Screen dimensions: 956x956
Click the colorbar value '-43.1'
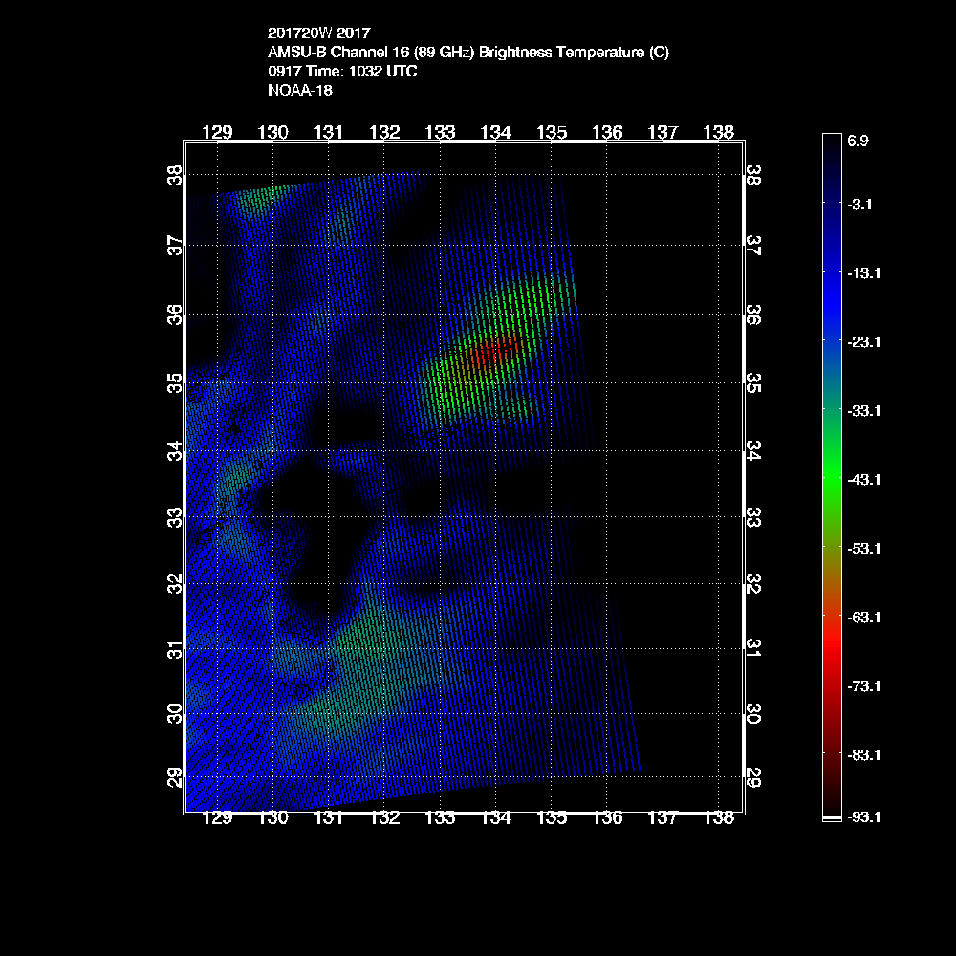[864, 480]
